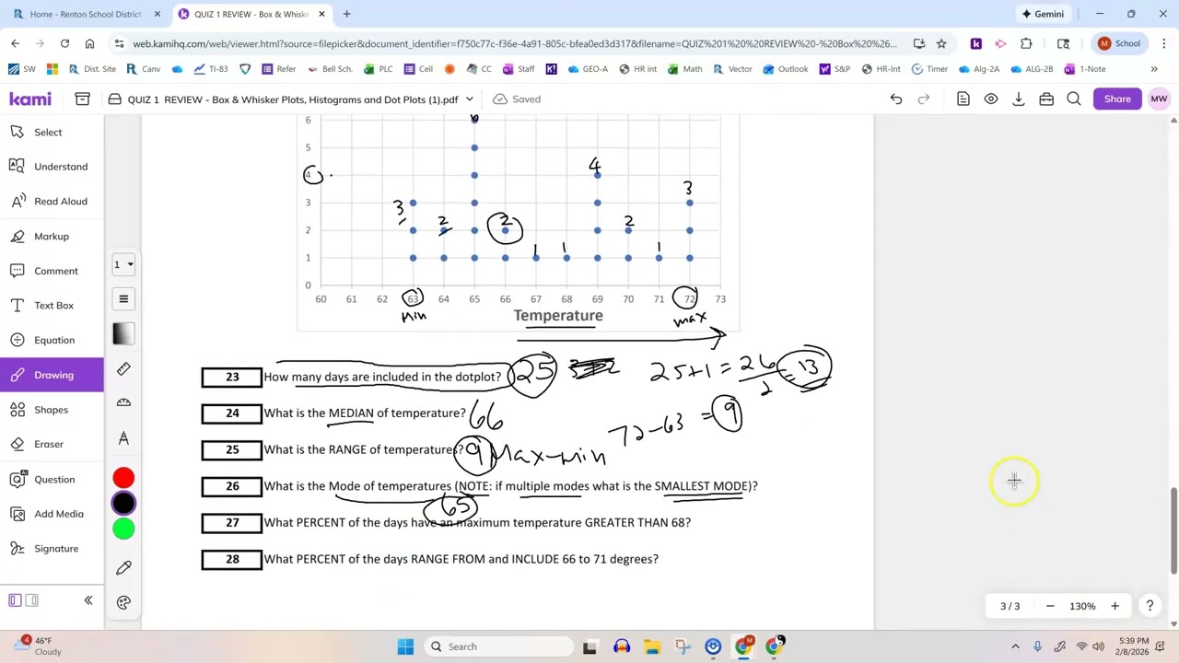Image resolution: width=1179 pixels, height=663 pixels.
Task: Switch to the Renton School District tab
Action: point(85,14)
